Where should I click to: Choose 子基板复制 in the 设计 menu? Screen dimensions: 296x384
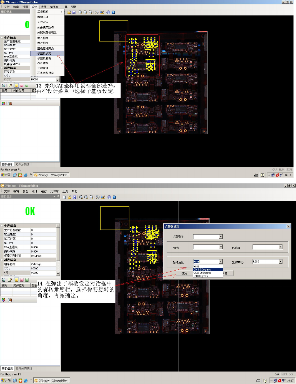[47, 59]
